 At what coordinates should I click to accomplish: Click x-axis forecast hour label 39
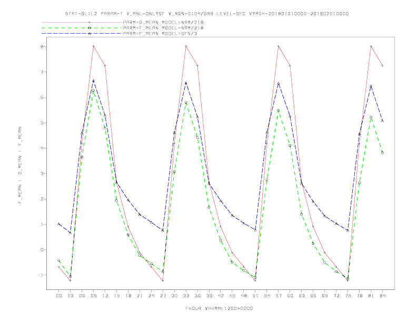209,296
